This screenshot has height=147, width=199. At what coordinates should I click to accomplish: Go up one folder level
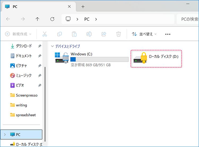point(37,19)
